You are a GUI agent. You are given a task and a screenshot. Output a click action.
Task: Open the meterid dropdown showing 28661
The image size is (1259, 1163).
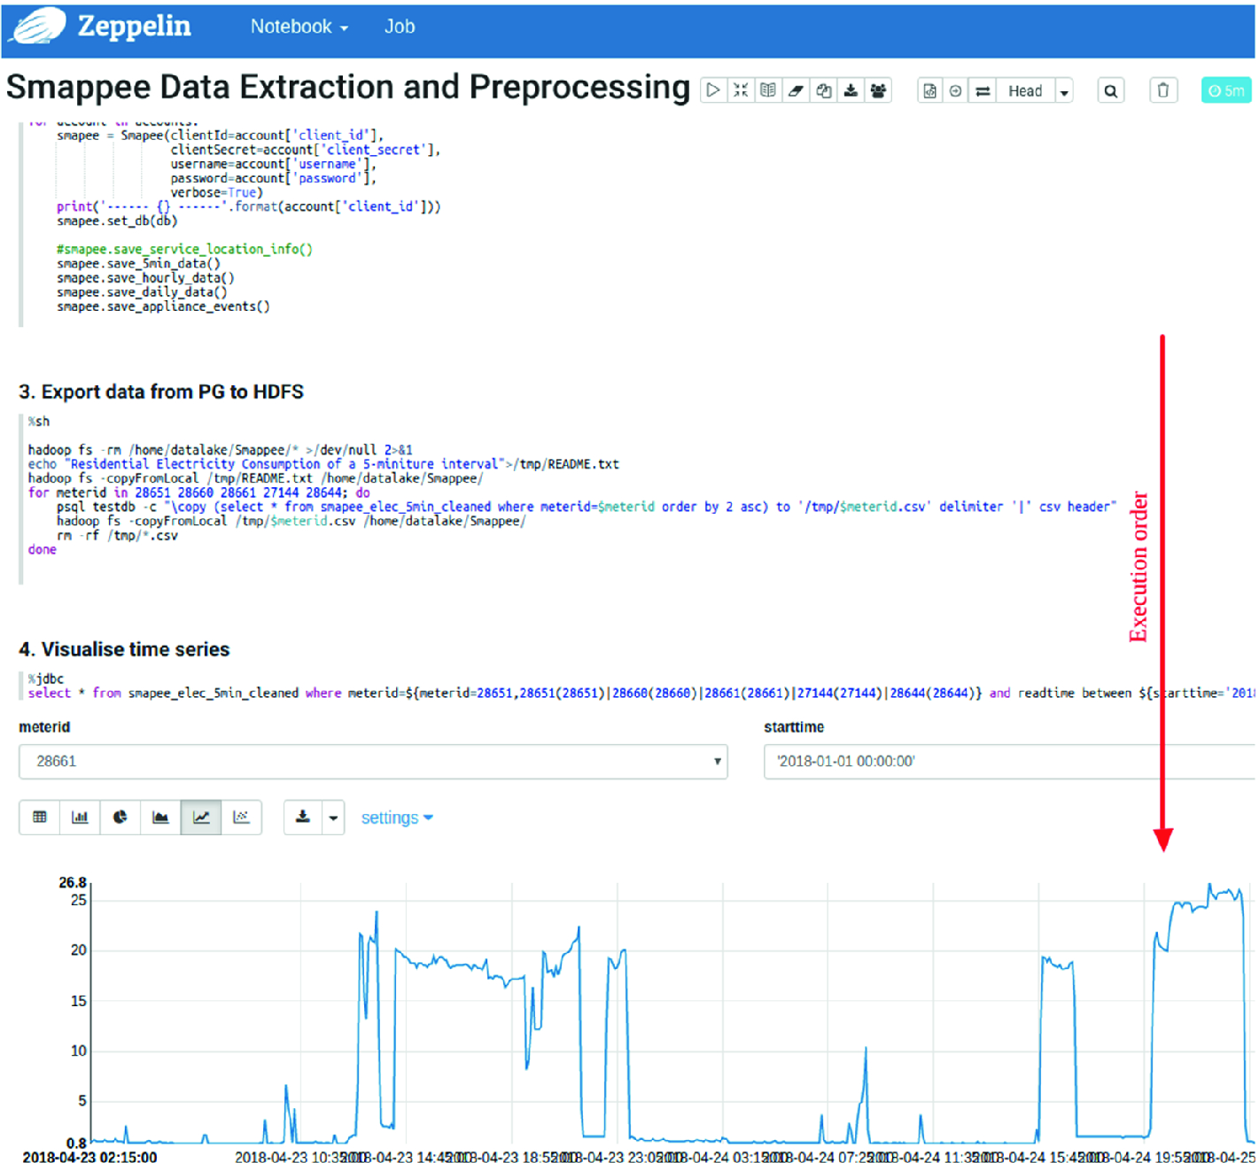(x=372, y=761)
